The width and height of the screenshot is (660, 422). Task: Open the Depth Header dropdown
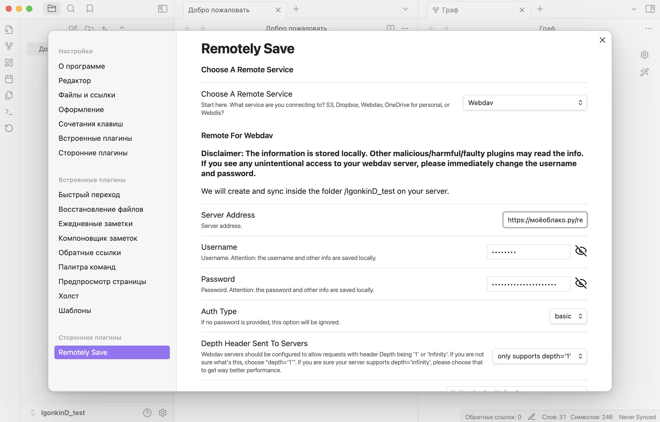pos(539,356)
